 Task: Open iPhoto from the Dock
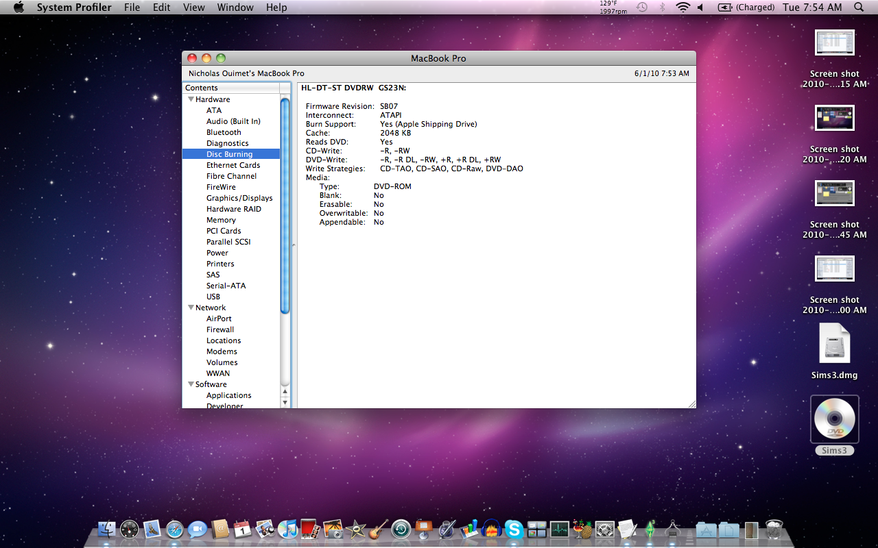click(333, 529)
